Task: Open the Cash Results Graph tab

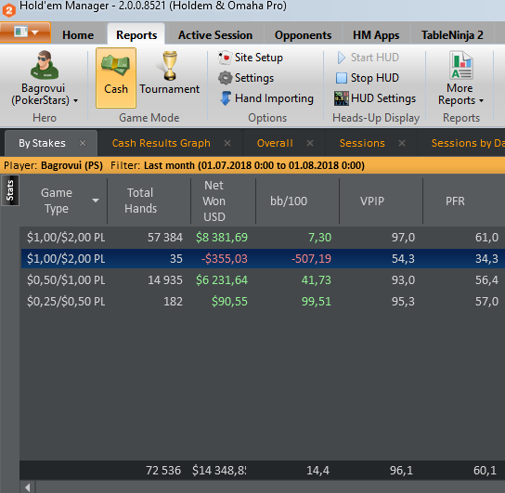Action: 161,143
